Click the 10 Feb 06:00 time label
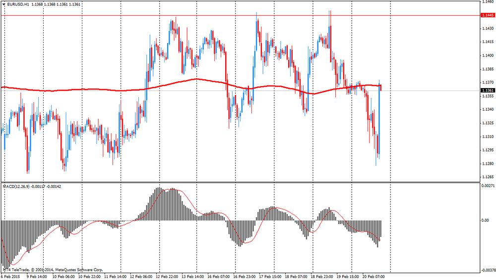 point(63,277)
